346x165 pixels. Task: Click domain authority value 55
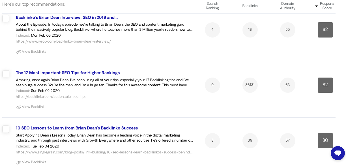click(x=288, y=30)
